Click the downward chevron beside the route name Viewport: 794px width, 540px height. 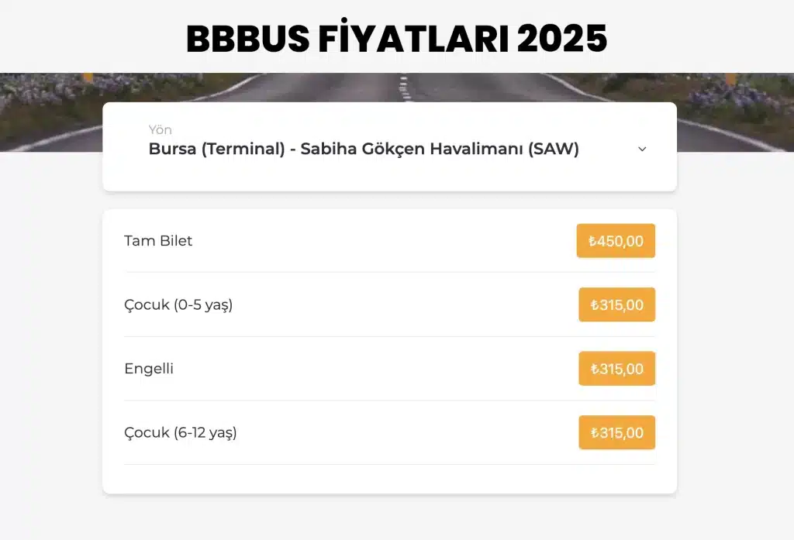pos(642,149)
